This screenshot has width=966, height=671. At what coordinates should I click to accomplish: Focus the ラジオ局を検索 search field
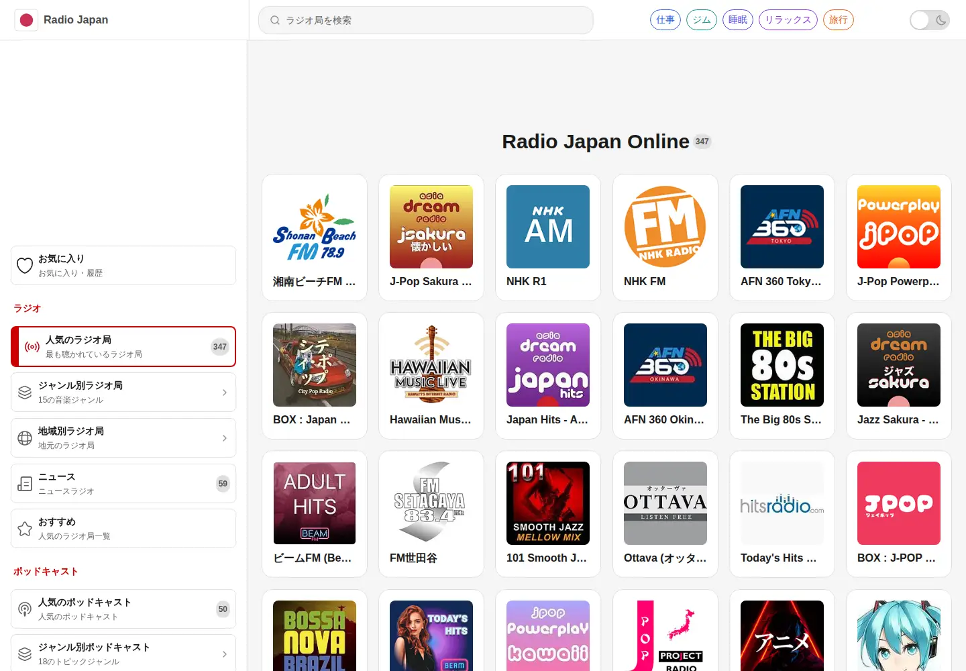(426, 20)
